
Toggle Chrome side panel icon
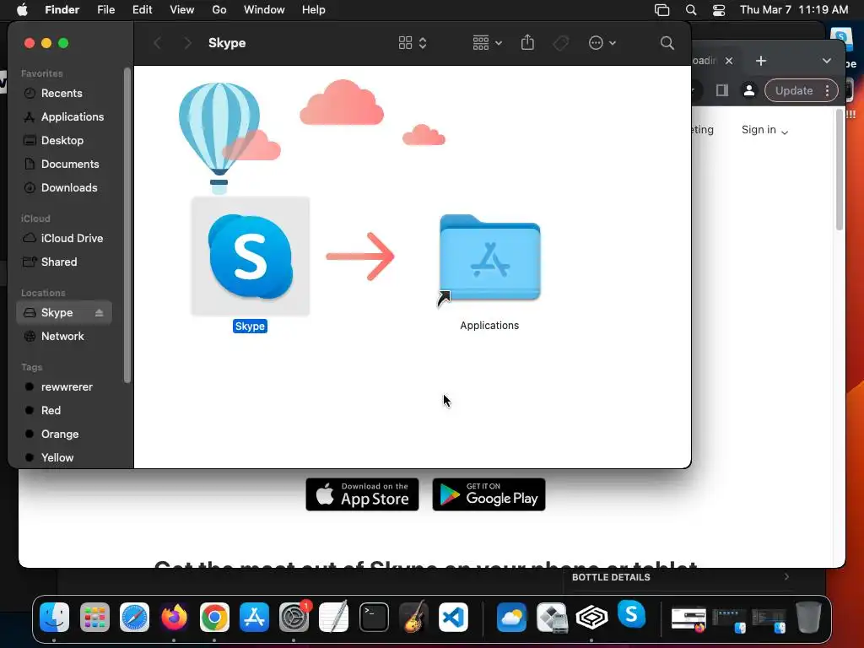pos(722,91)
